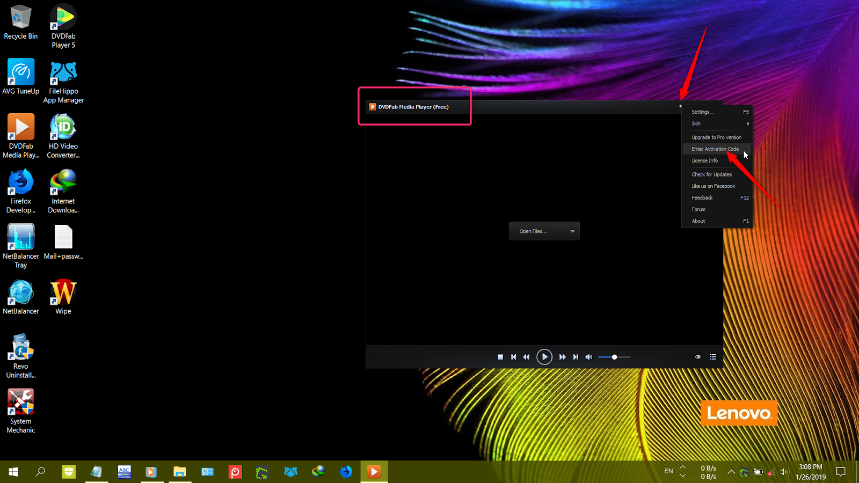
Task: Open the Action Center notifications icon
Action: [841, 472]
